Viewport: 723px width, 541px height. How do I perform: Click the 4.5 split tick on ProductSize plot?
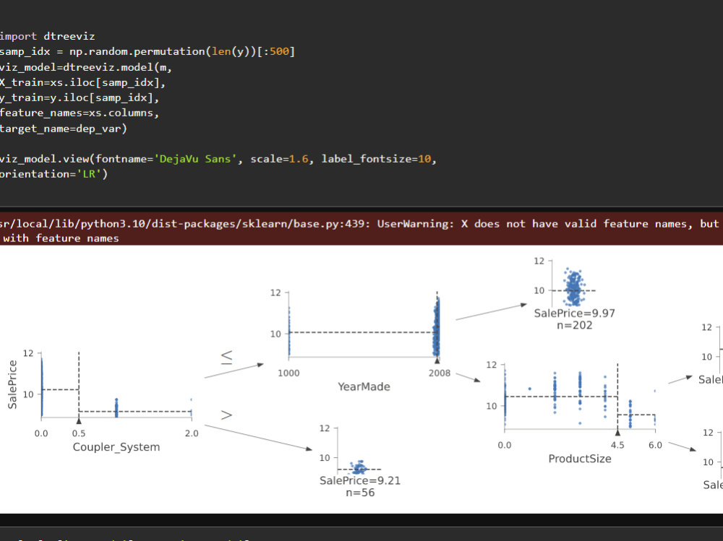(617, 445)
